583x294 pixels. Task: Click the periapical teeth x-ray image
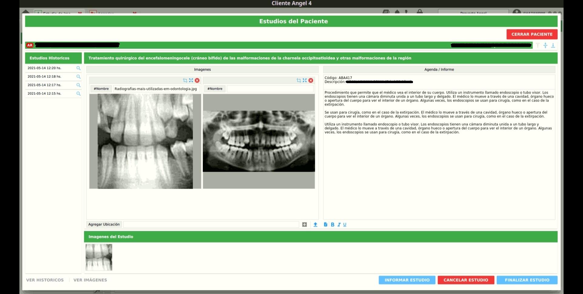tap(145, 141)
